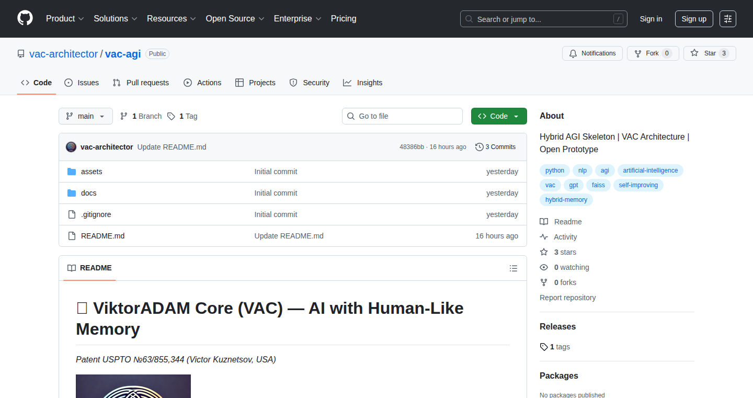Viewport: 753px width, 398px height.
Task: View 1 Tag link near branch selector
Action: (x=182, y=116)
